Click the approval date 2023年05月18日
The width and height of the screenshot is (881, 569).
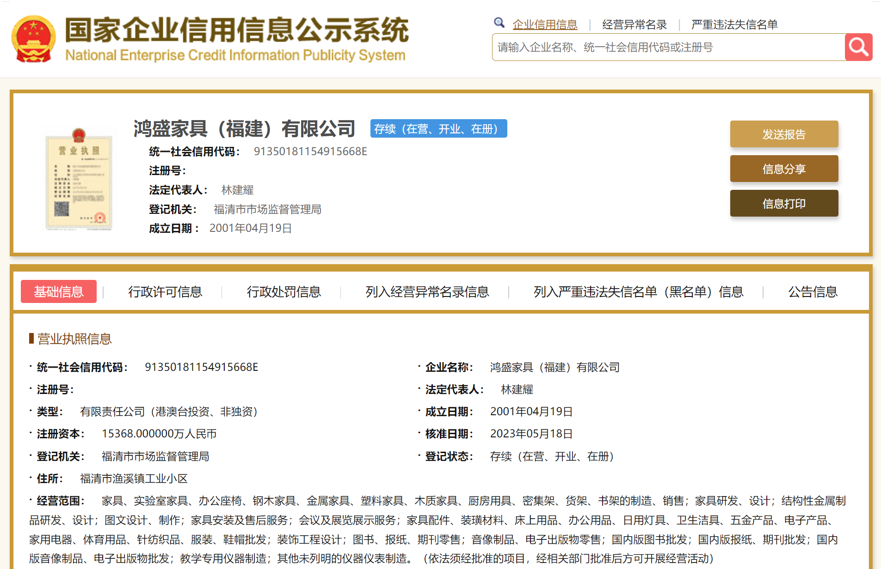click(x=531, y=434)
